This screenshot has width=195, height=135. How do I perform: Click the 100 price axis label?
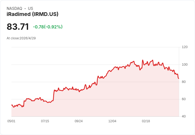tap(185, 65)
